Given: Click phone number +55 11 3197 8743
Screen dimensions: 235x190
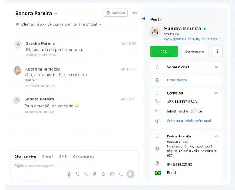Looking at the screenshot, I should tap(182, 102).
